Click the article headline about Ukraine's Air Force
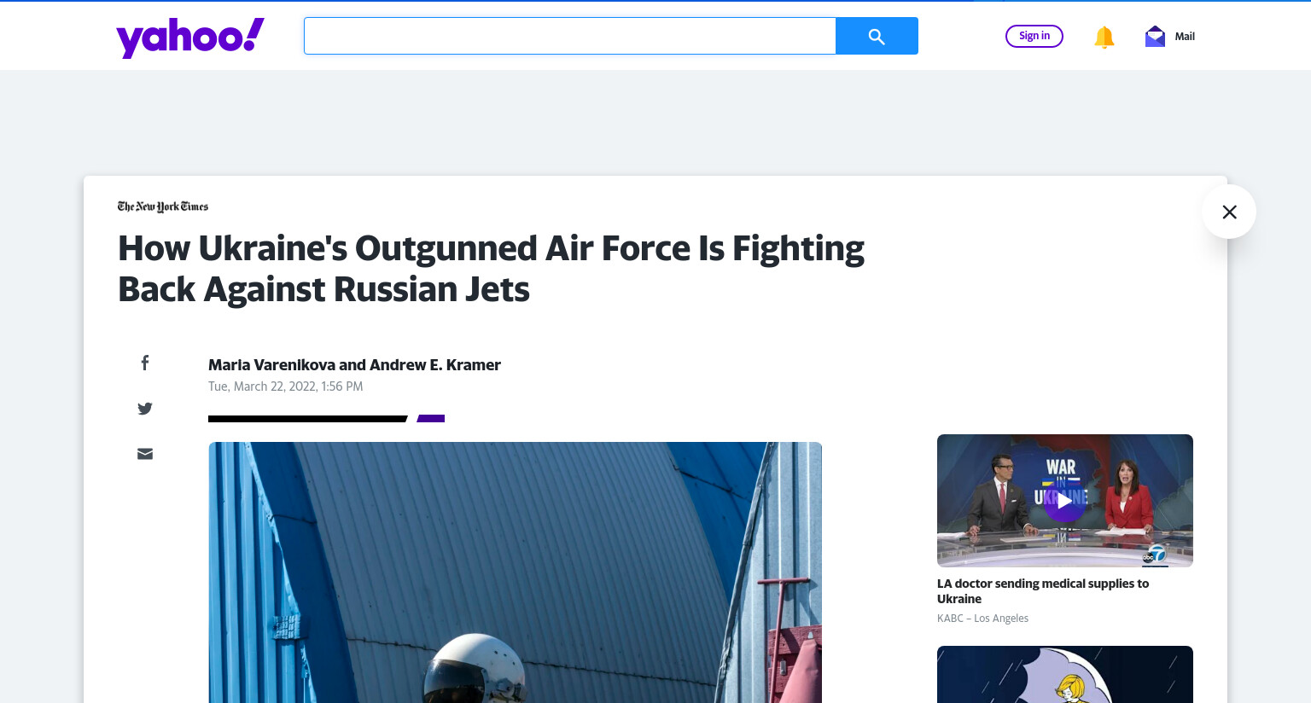 click(491, 269)
